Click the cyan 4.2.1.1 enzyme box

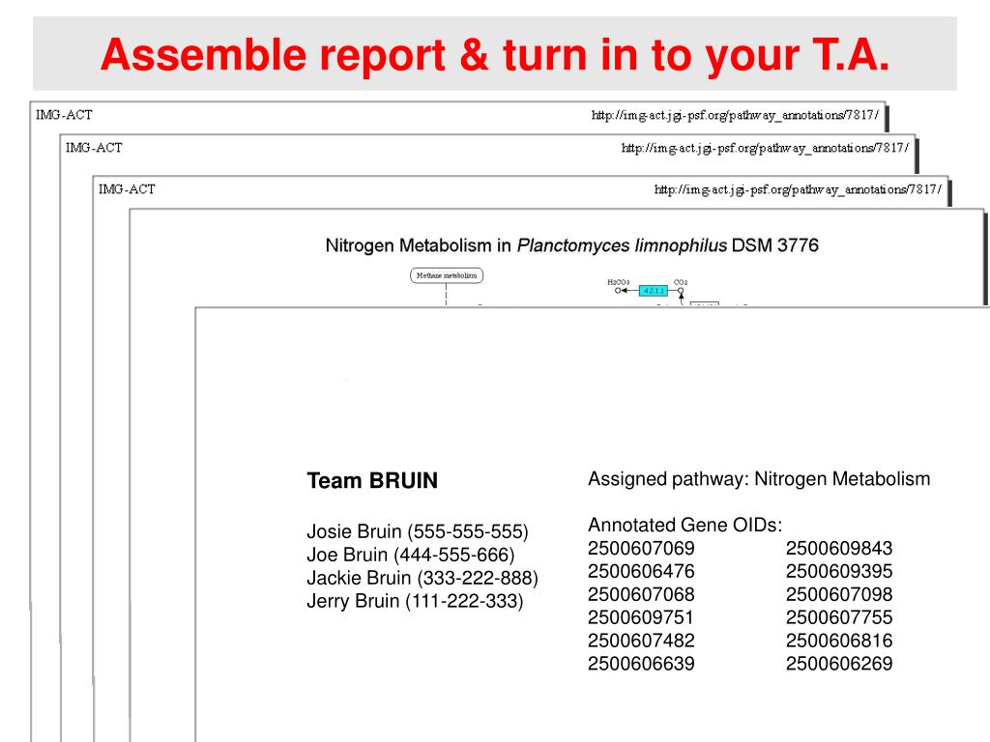coord(653,291)
